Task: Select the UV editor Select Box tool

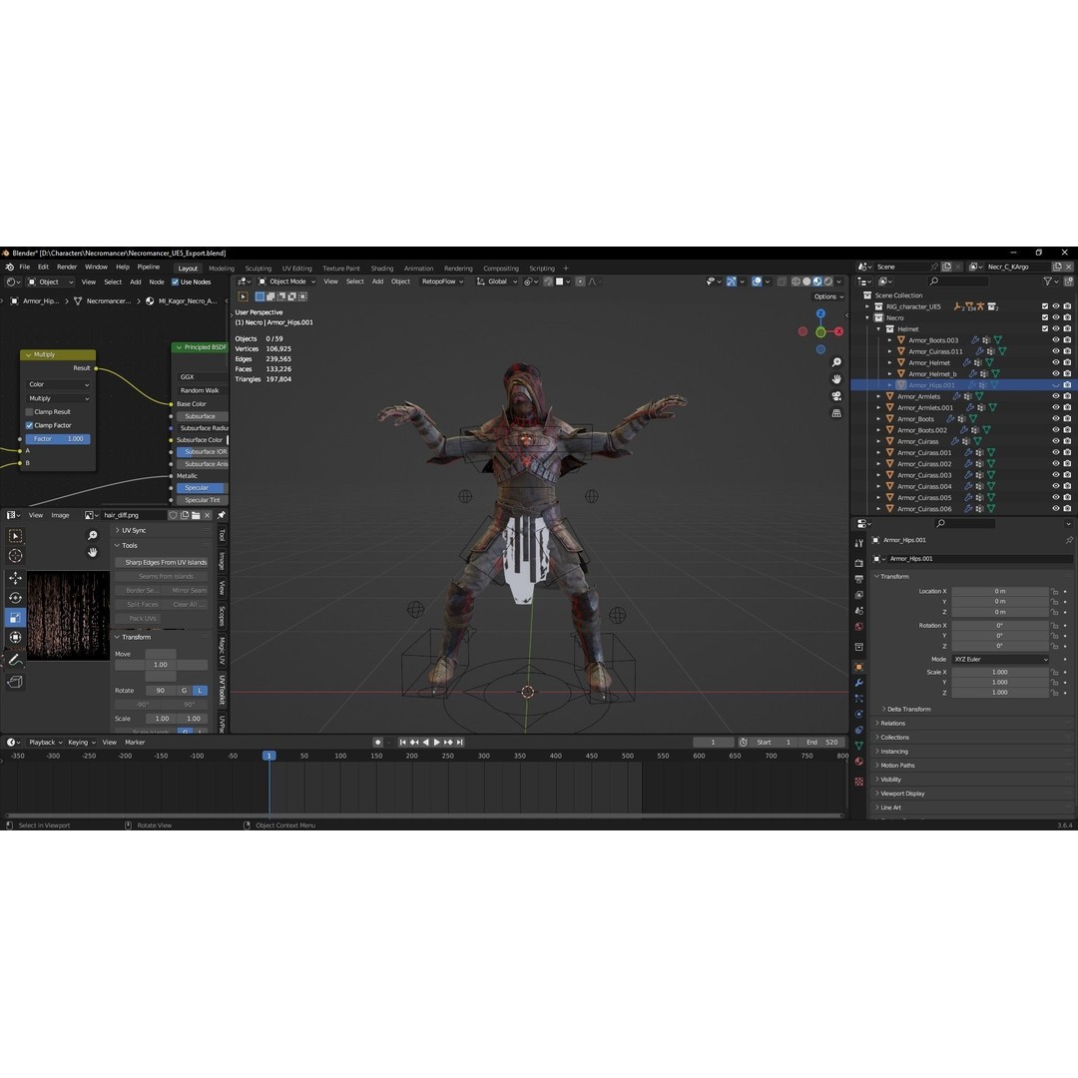Action: click(x=15, y=536)
